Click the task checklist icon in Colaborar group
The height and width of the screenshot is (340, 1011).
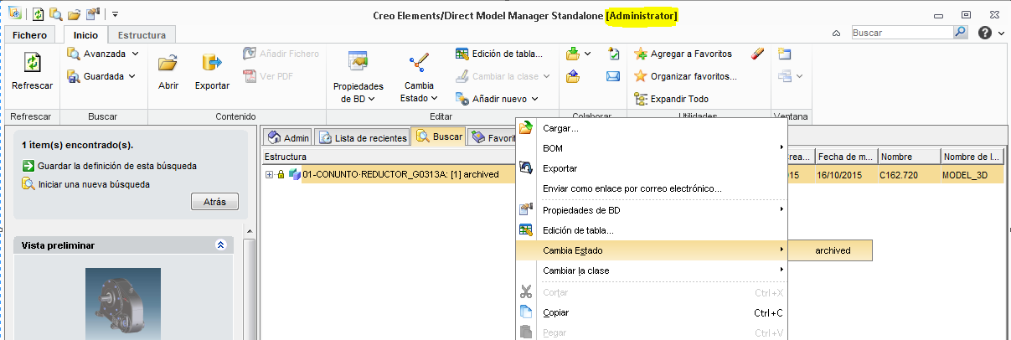point(613,54)
